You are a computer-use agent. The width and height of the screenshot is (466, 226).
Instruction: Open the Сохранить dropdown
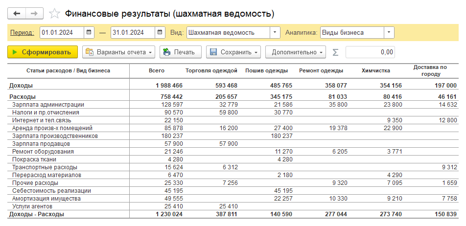[233, 52]
